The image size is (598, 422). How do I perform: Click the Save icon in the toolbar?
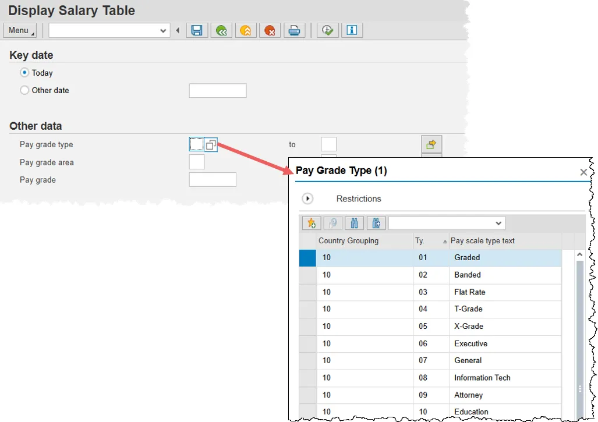(x=197, y=30)
